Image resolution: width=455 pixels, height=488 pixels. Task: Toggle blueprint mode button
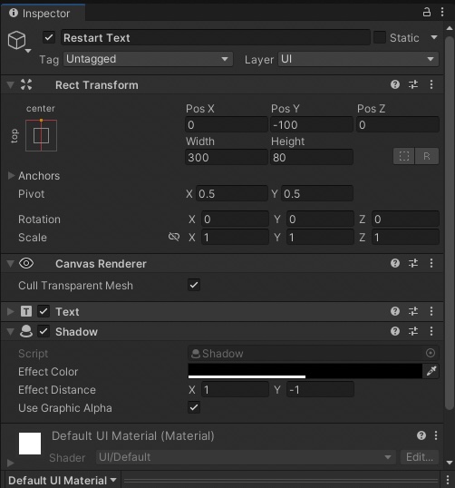pyautogui.click(x=403, y=156)
